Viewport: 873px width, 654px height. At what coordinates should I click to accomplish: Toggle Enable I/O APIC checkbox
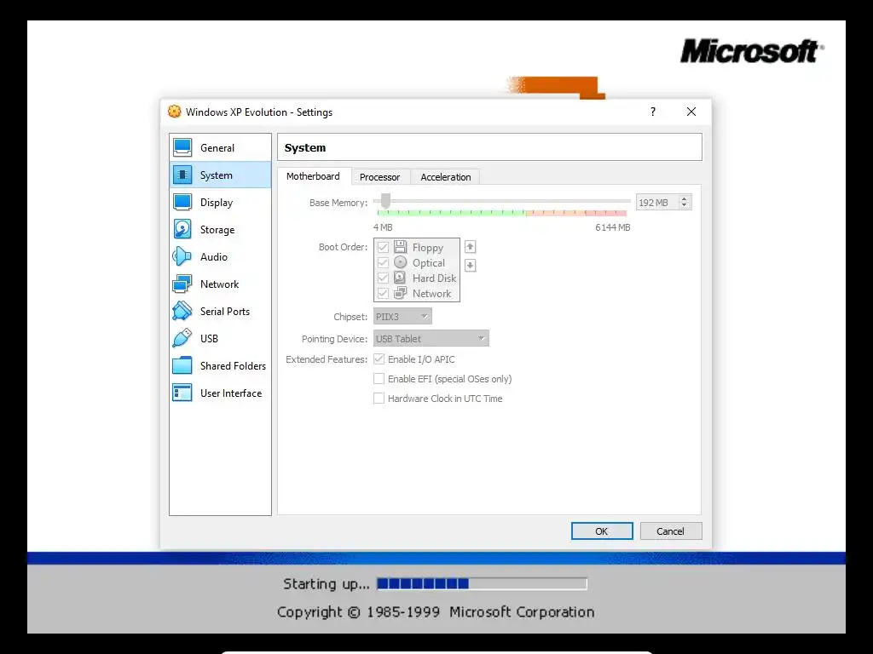379,359
